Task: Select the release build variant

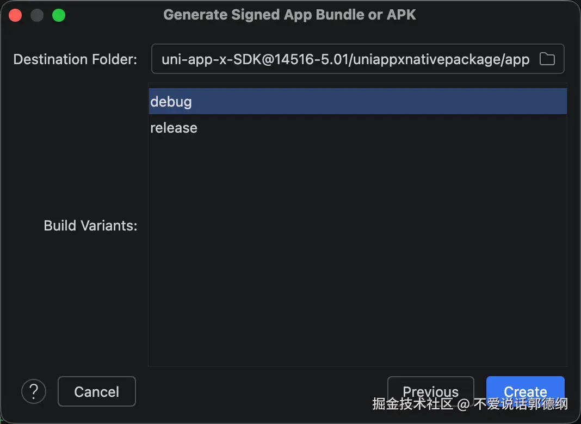Action: (x=357, y=127)
